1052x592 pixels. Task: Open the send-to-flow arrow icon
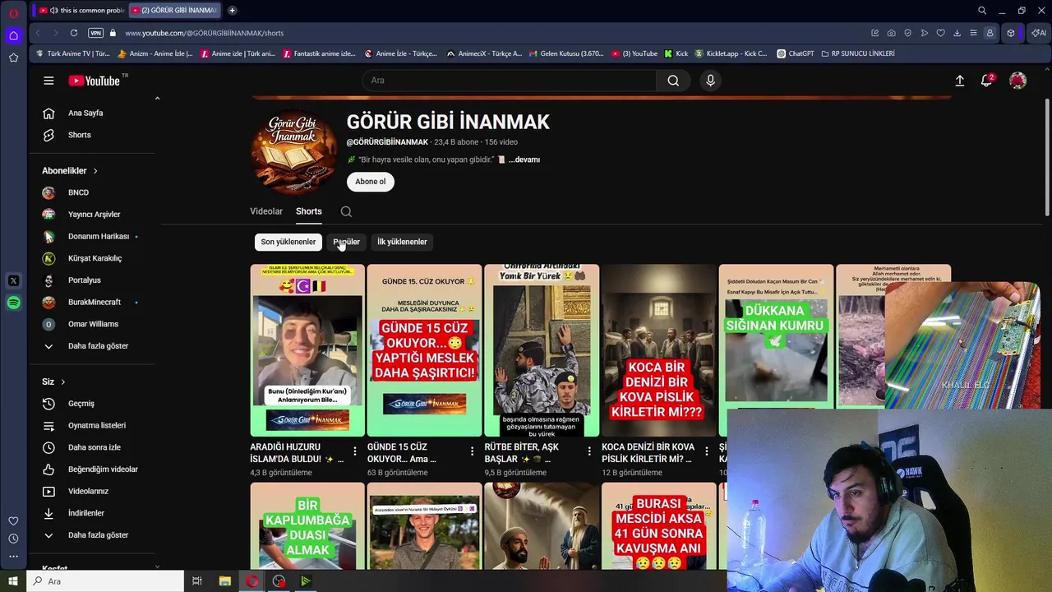(x=925, y=33)
